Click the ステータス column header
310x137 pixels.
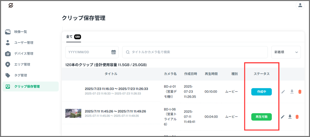tap(262, 74)
